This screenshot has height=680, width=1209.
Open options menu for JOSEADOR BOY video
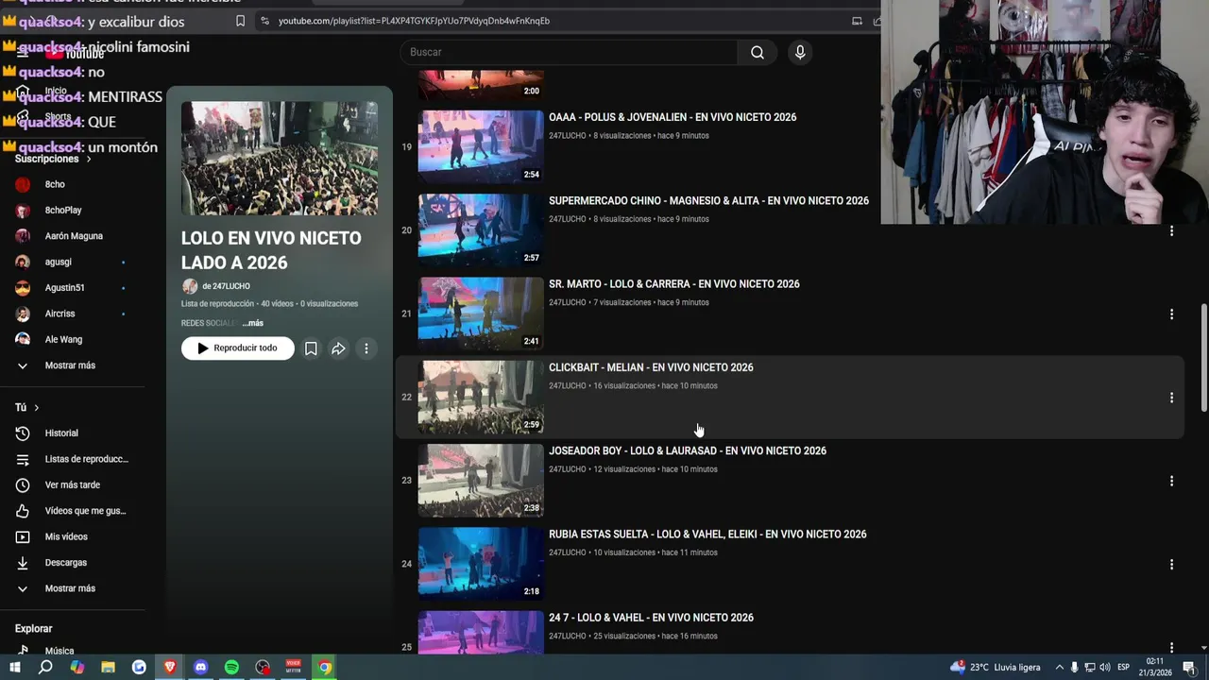pyautogui.click(x=1171, y=481)
